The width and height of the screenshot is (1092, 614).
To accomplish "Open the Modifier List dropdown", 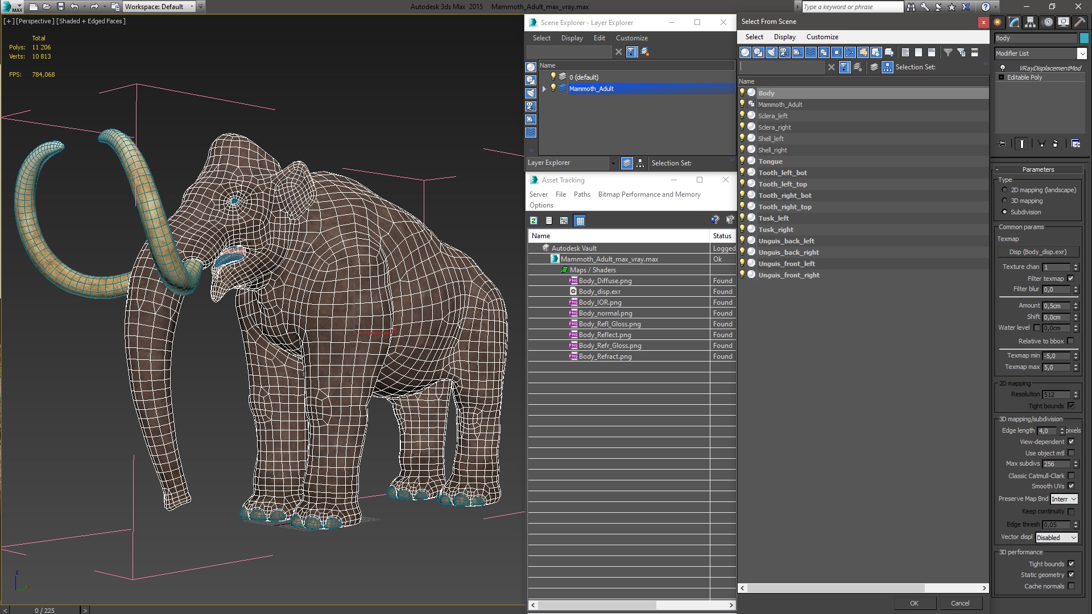I will [x=1082, y=53].
